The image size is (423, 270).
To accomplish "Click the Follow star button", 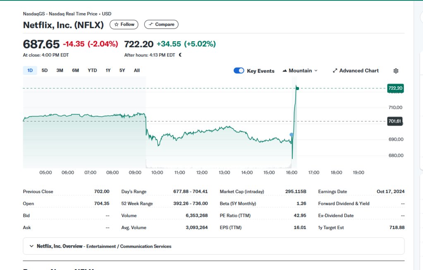I will coord(124,24).
